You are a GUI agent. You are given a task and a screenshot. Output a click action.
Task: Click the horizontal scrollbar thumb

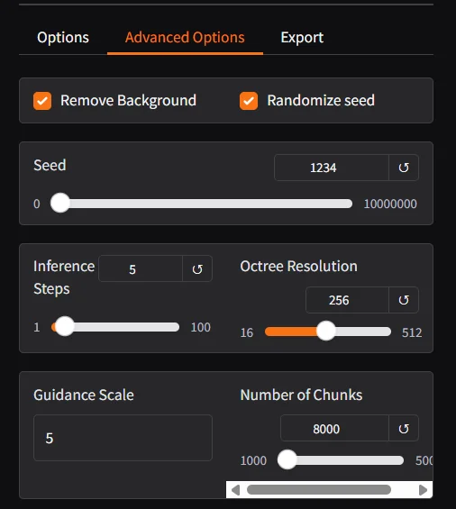click(x=319, y=489)
